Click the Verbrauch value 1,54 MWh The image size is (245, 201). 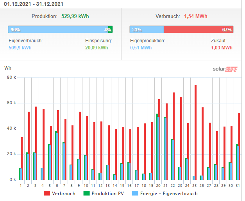point(196,16)
